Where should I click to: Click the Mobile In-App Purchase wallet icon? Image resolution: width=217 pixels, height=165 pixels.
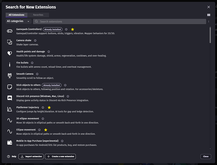click(x=10, y=143)
